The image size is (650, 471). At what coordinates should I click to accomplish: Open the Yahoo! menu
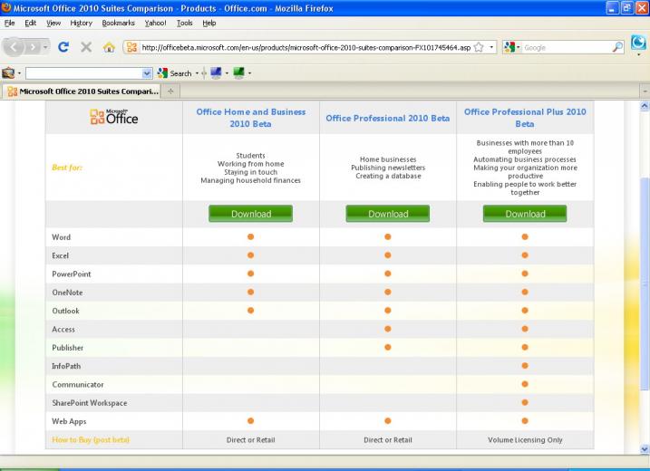click(155, 24)
